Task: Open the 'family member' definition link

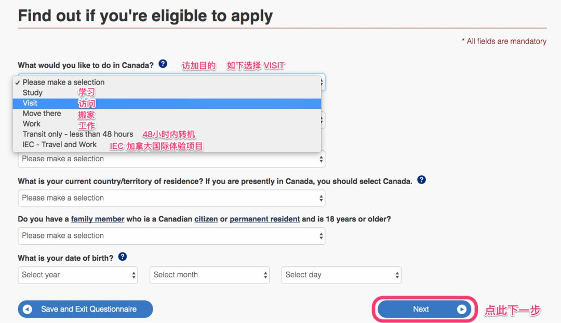Action: point(98,219)
